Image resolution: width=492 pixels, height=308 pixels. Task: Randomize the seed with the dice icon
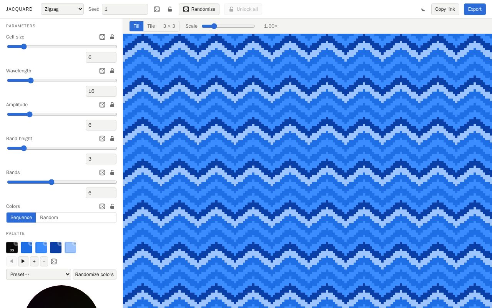coord(157,9)
